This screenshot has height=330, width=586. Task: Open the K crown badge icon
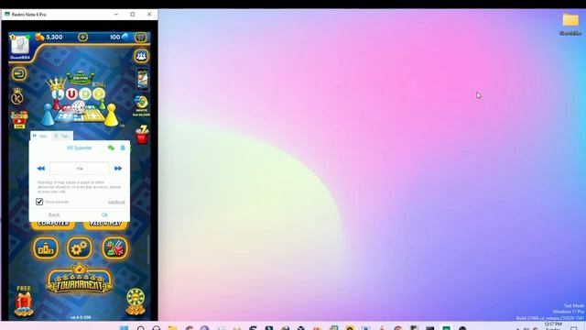[x=17, y=96]
